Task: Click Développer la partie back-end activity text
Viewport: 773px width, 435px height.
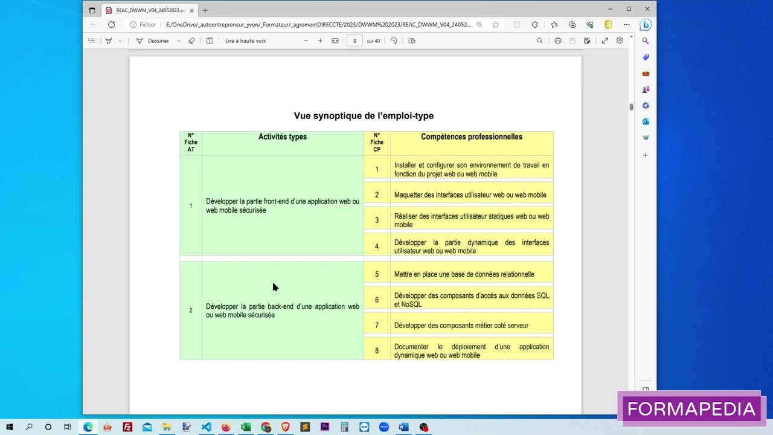Action: (283, 311)
